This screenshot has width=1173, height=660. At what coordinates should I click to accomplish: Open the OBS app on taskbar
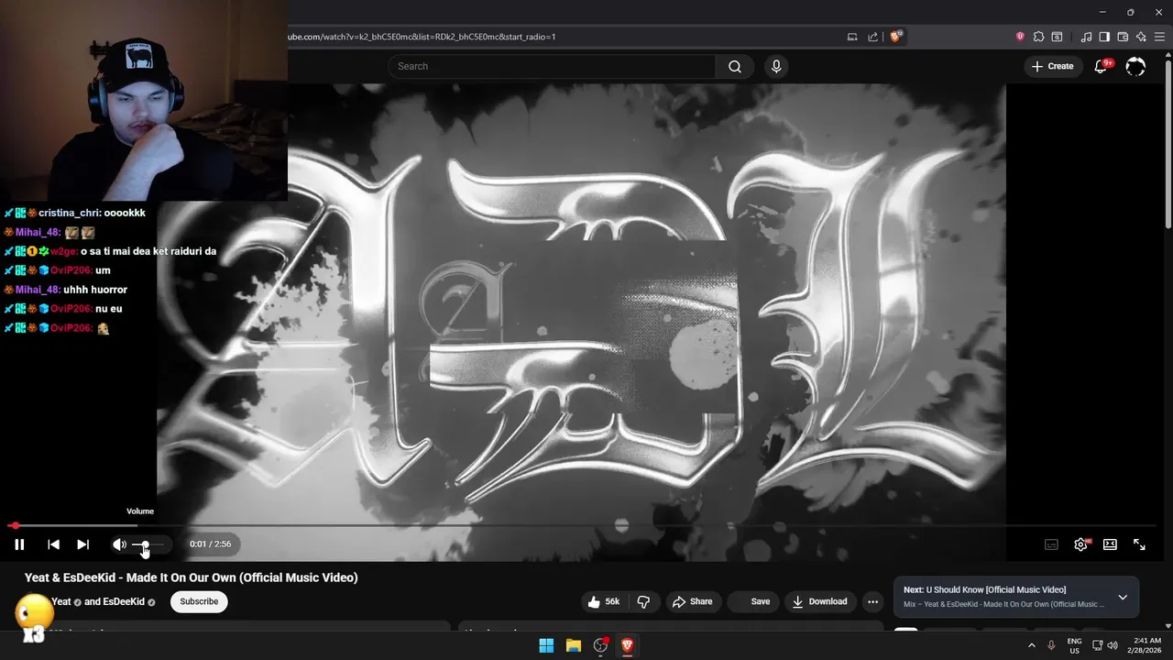tap(600, 645)
